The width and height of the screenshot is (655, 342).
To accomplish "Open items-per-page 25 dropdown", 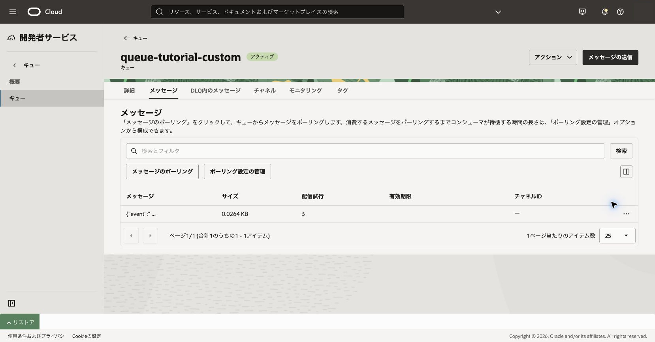I will tap(617, 236).
